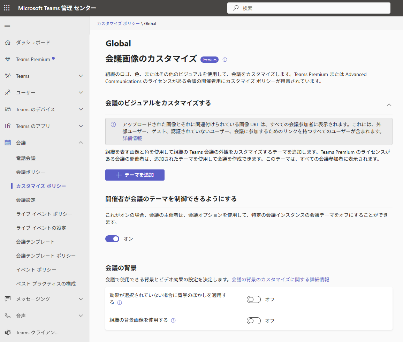Open 会議テンプレート in sidebar
The height and width of the screenshot is (342, 403).
(36, 242)
